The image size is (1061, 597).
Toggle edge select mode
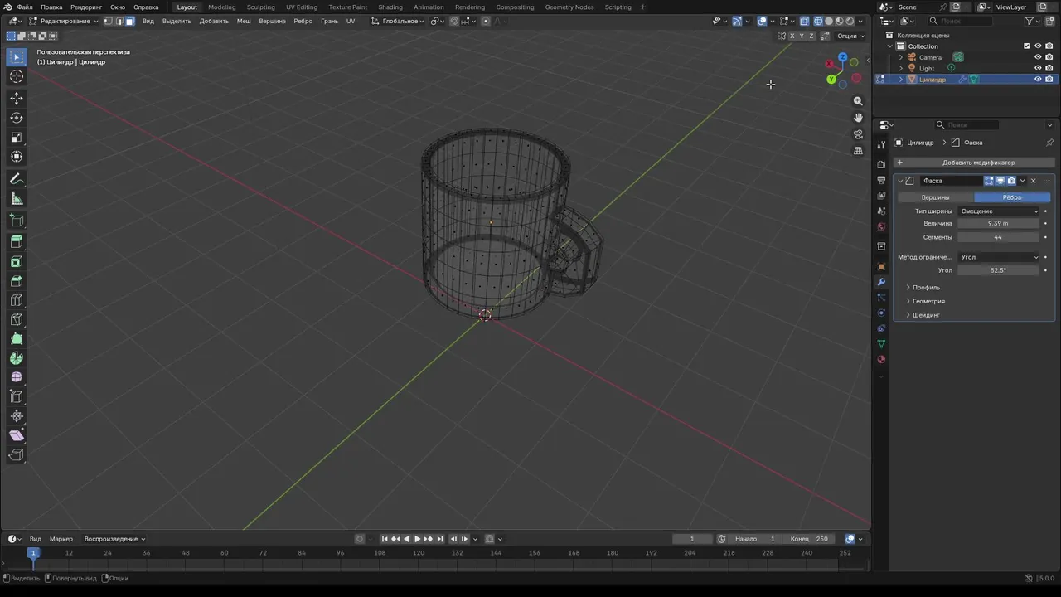pos(119,21)
